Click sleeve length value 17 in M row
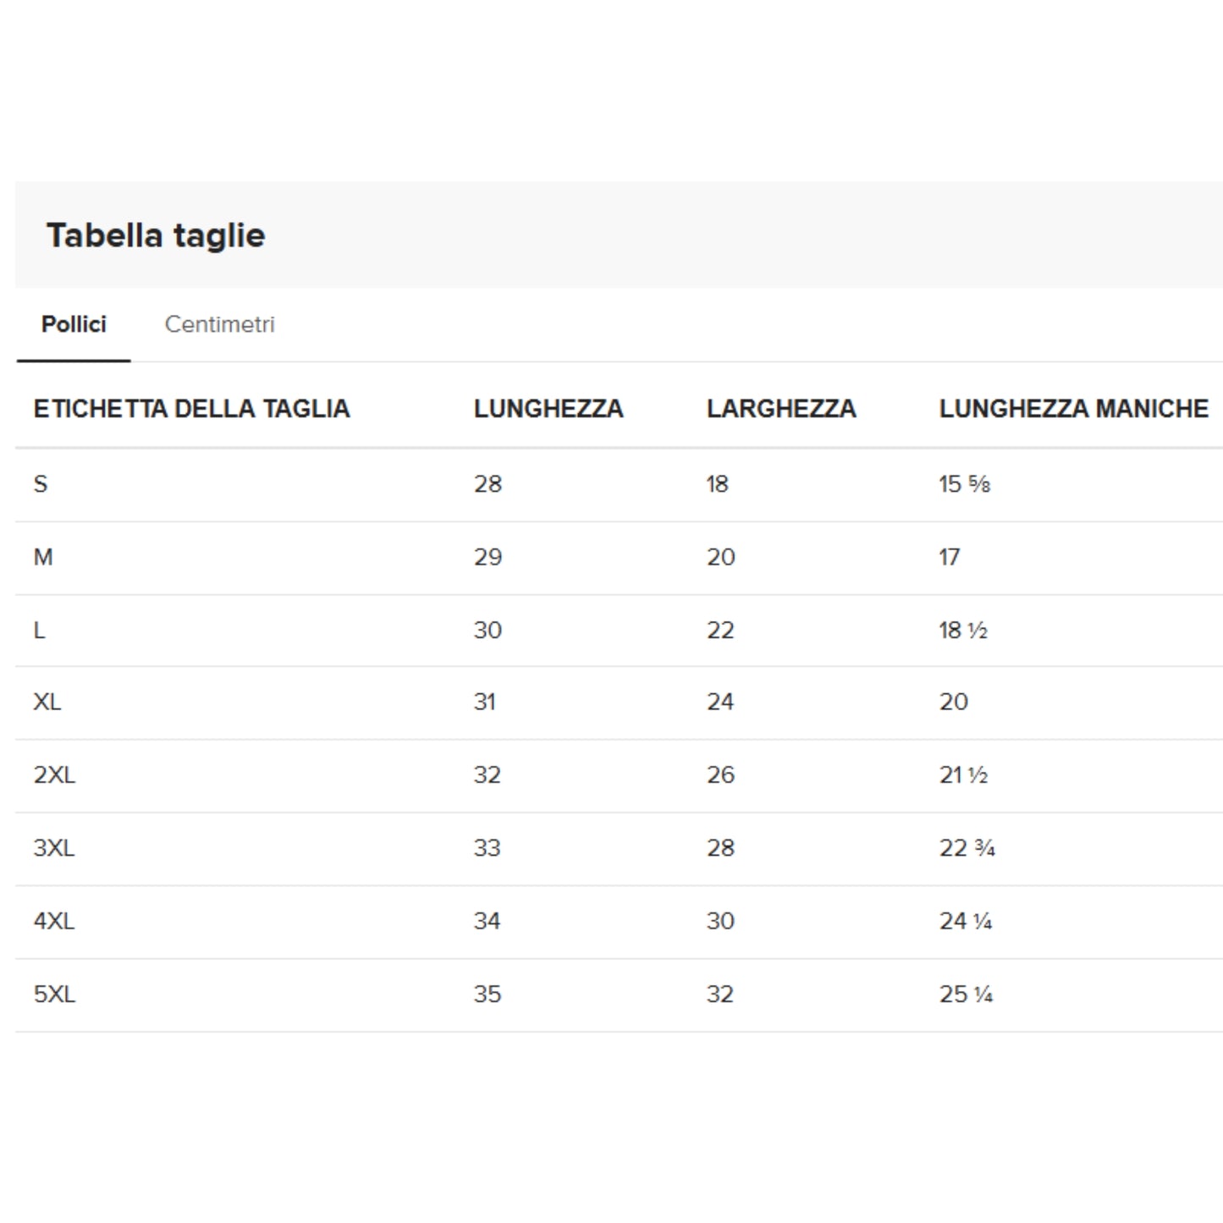The image size is (1223, 1223). point(949,557)
